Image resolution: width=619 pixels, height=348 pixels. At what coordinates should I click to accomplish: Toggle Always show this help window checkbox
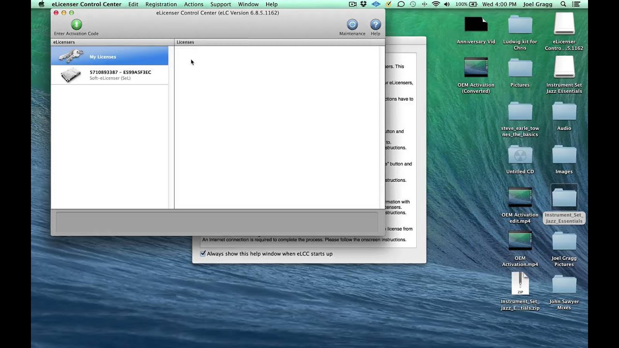tap(203, 253)
